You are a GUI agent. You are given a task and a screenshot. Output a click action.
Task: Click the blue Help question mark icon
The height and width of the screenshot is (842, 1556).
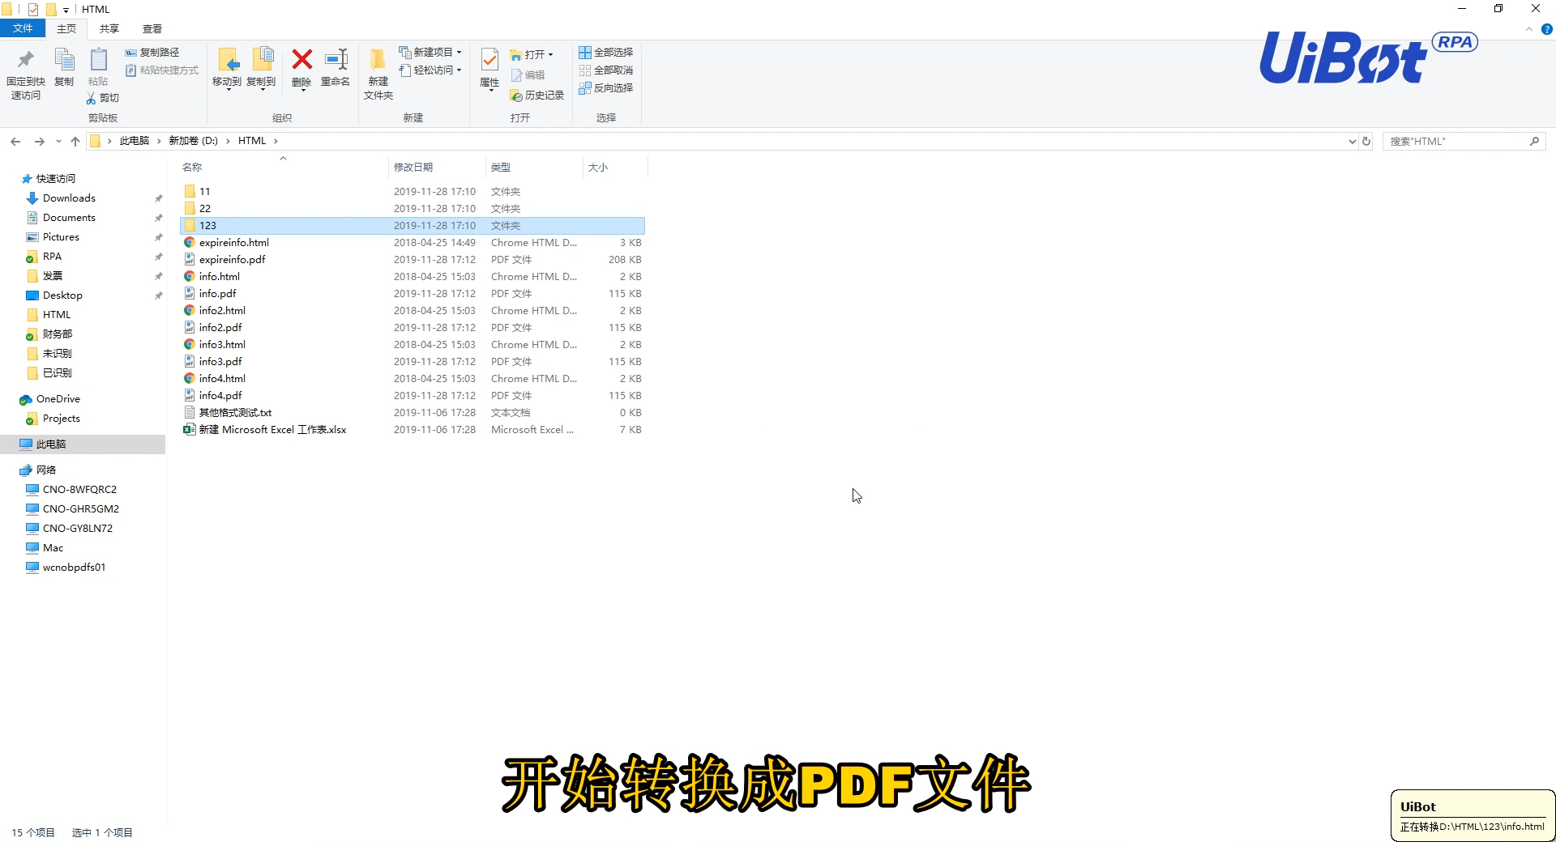pyautogui.click(x=1546, y=29)
